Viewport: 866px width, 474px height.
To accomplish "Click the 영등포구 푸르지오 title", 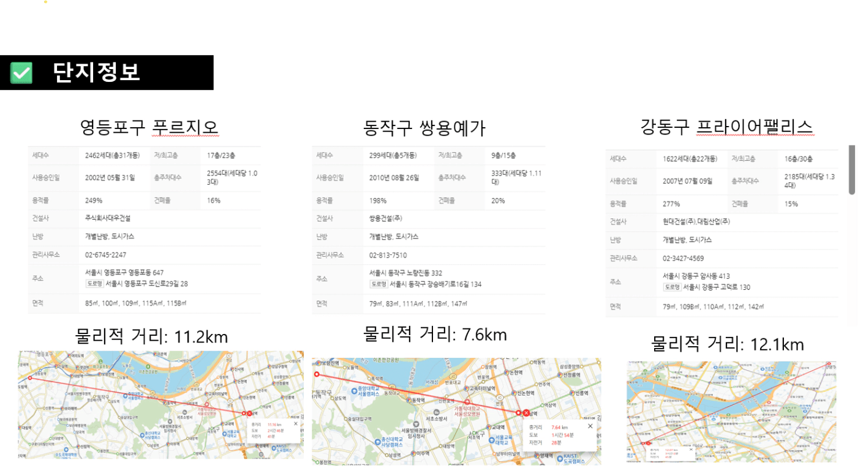I will [x=149, y=127].
